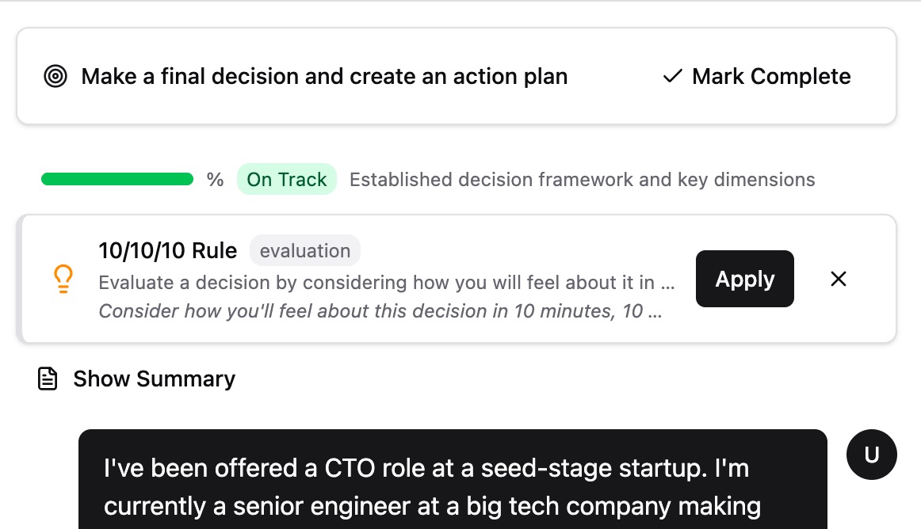Select the lightbulb suggestion icon

[63, 279]
